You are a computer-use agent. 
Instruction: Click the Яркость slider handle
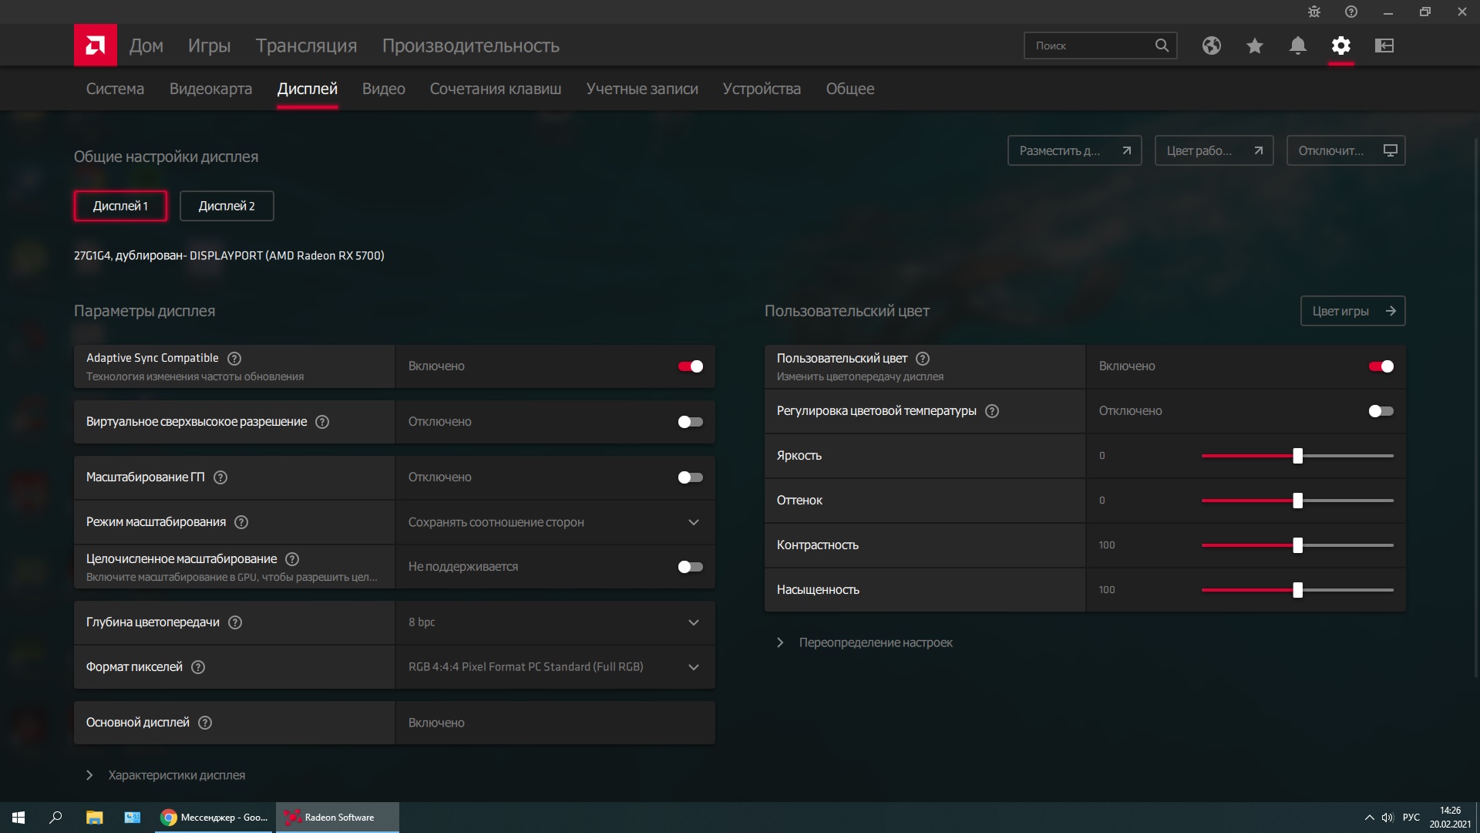pyautogui.click(x=1297, y=456)
